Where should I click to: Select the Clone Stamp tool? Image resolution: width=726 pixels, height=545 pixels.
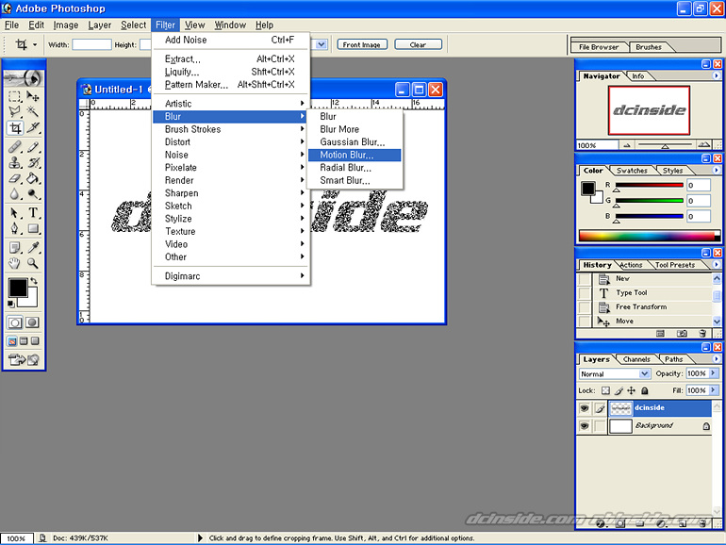point(14,162)
